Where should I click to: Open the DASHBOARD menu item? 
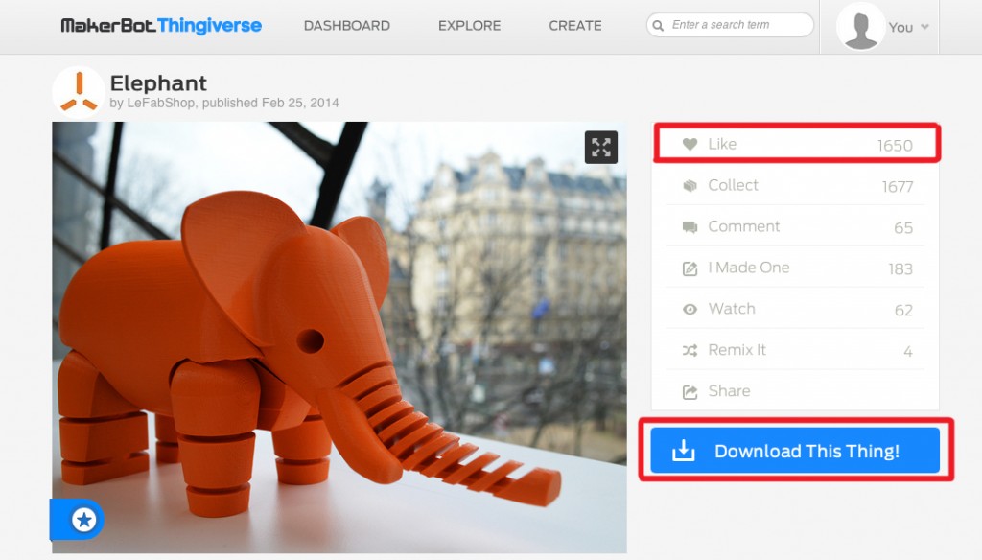(x=347, y=26)
